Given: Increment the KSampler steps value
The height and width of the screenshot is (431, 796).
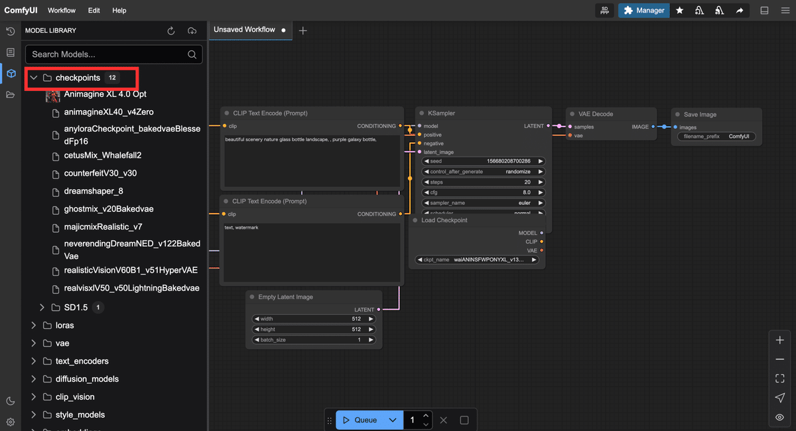Looking at the screenshot, I should point(541,182).
